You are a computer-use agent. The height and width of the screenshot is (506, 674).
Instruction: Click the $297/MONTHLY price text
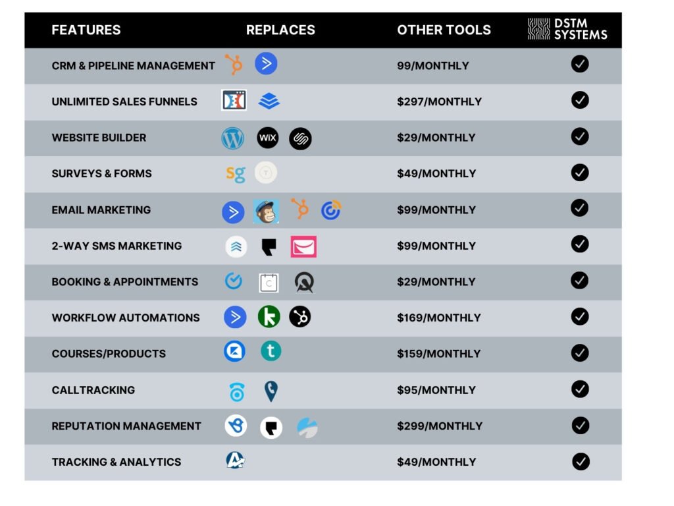(439, 101)
